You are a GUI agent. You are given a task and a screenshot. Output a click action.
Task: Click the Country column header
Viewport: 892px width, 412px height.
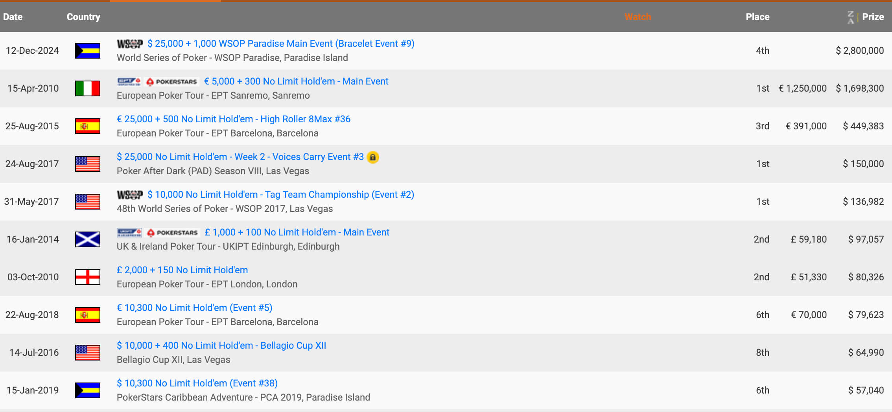[83, 17]
